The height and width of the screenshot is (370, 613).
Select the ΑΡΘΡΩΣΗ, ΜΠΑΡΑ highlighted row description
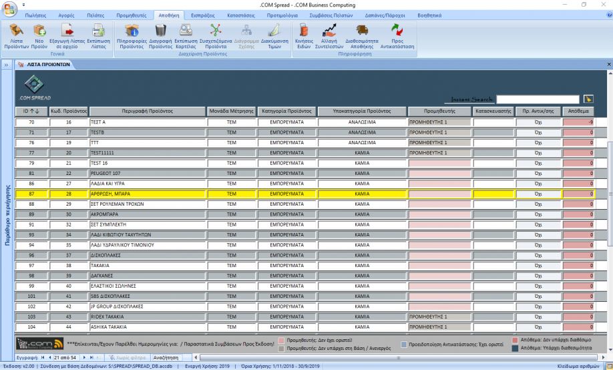(x=148, y=194)
